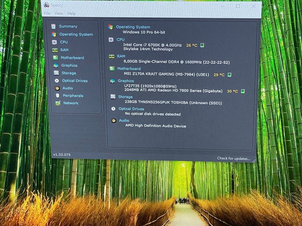Select the Audio speaker icon in sidebar

tap(57, 88)
